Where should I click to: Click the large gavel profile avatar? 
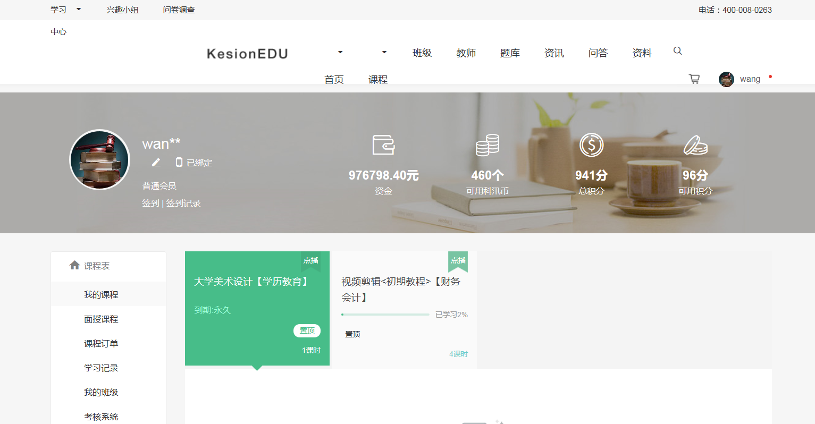(x=99, y=160)
